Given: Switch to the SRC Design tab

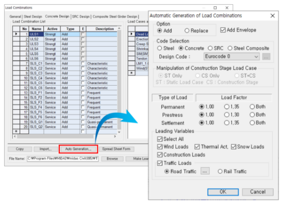Looking at the screenshot, I should coord(81,17).
